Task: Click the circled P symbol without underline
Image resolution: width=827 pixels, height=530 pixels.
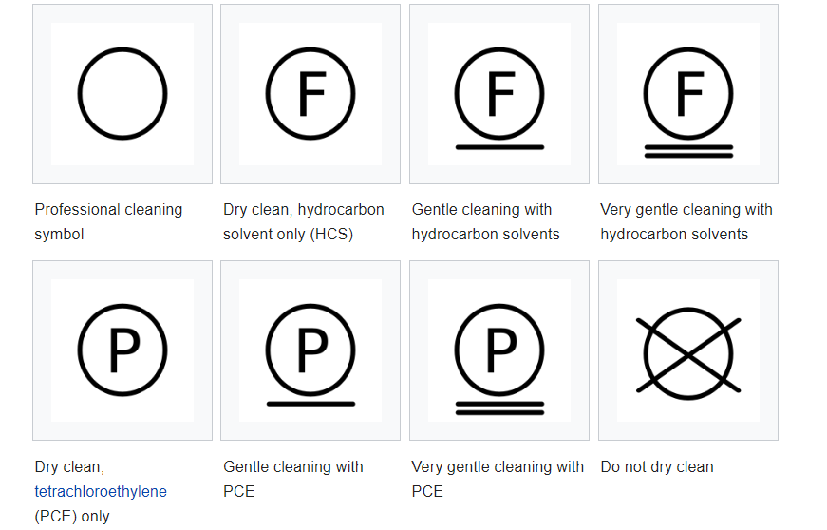Action: [x=122, y=350]
